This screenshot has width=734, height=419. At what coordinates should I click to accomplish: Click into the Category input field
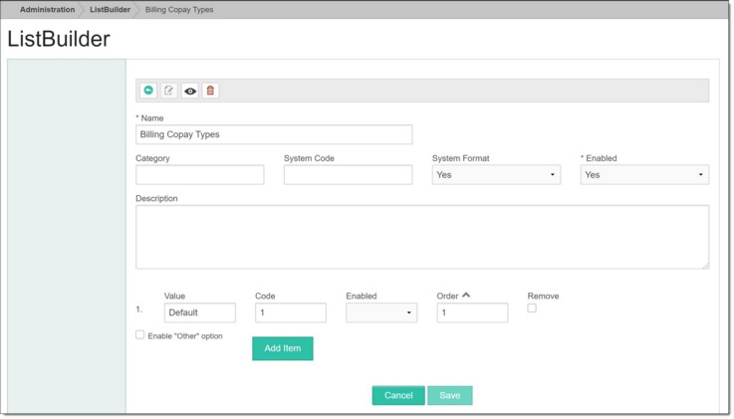click(x=200, y=175)
